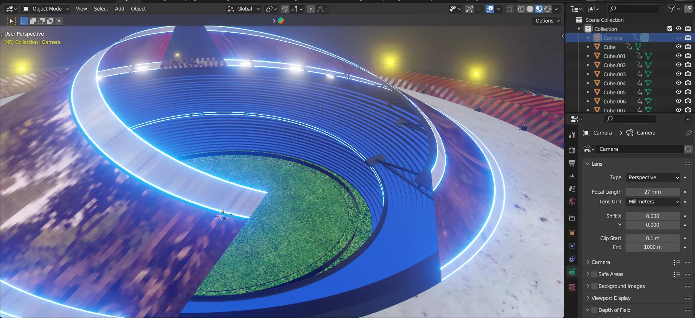
Task: Open the Camera Object Data properties tab
Action: [x=572, y=272]
